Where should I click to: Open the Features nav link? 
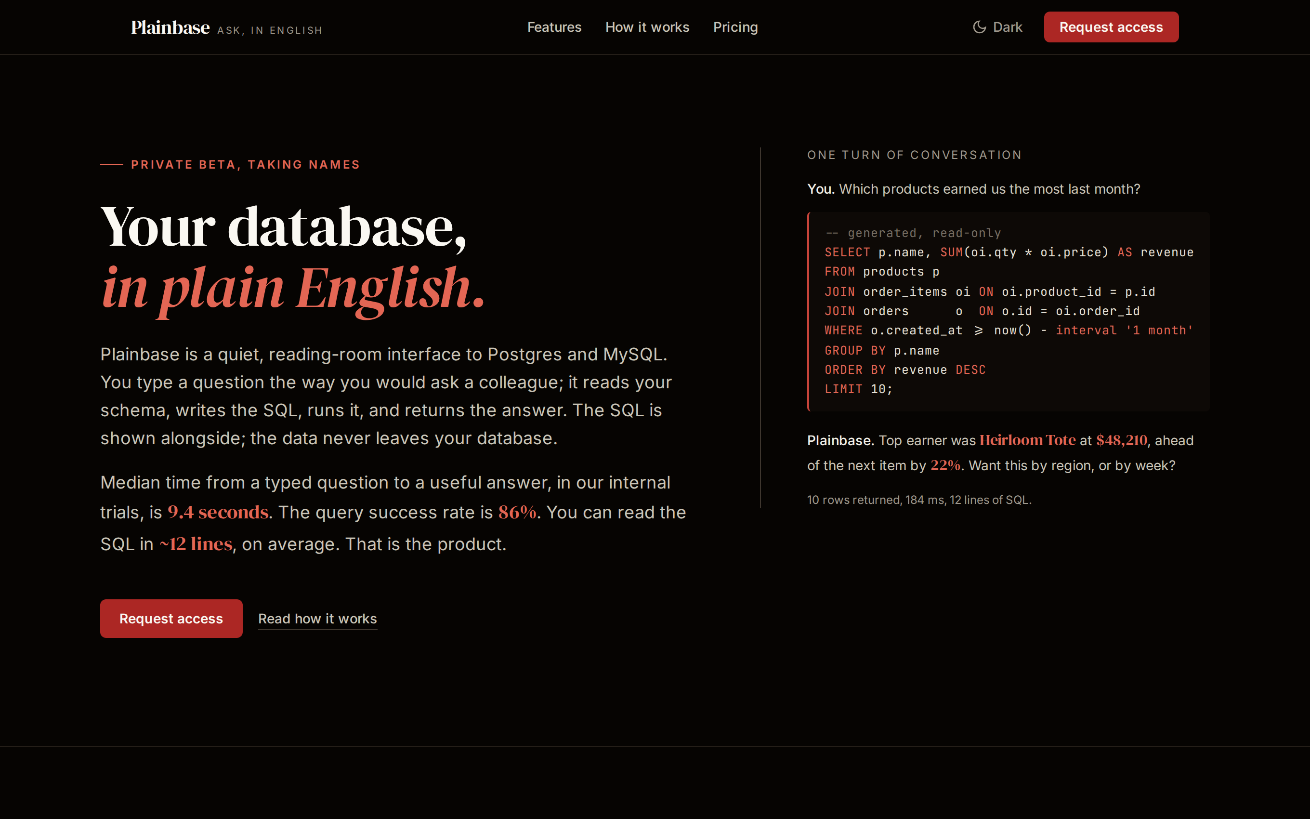coord(554,27)
